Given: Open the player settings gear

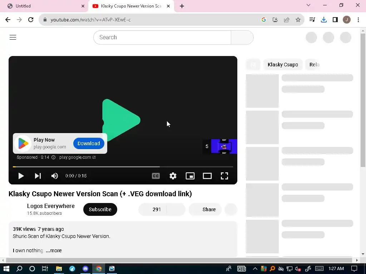Looking at the screenshot, I should (x=173, y=176).
